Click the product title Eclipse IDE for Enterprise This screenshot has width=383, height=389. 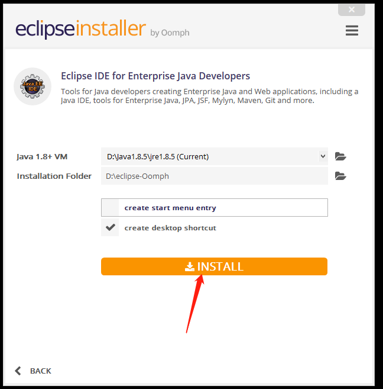tap(155, 76)
